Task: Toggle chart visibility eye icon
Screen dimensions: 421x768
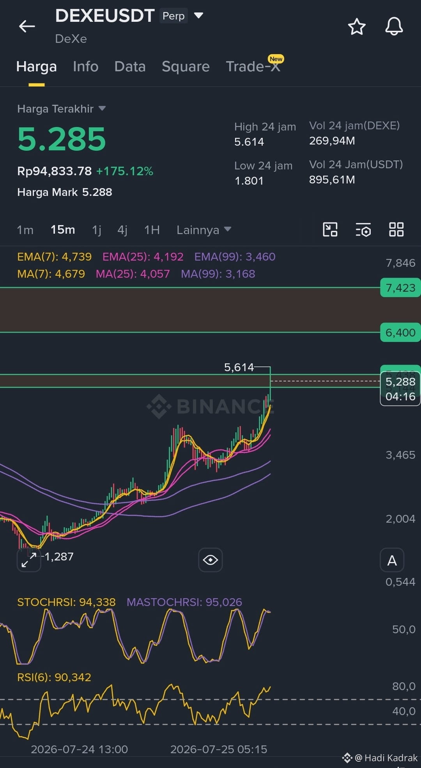Action: click(x=210, y=560)
